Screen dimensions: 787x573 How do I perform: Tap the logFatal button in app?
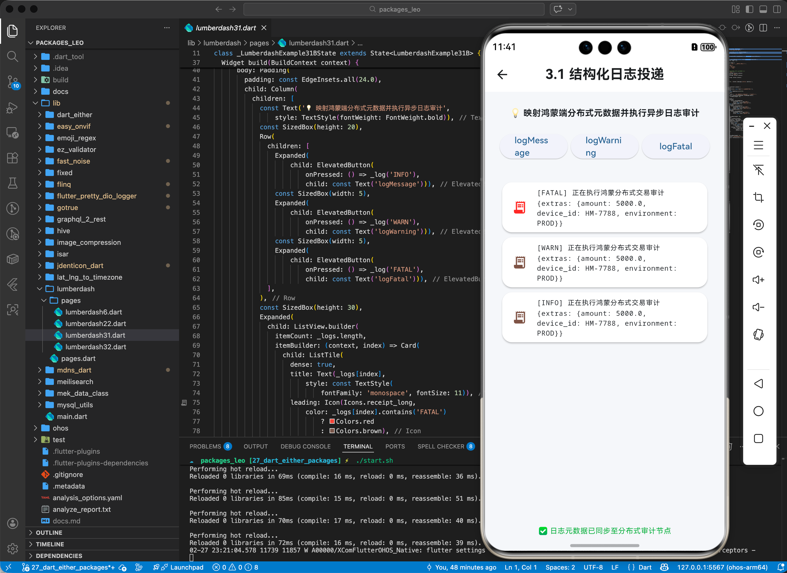pyautogui.click(x=675, y=146)
